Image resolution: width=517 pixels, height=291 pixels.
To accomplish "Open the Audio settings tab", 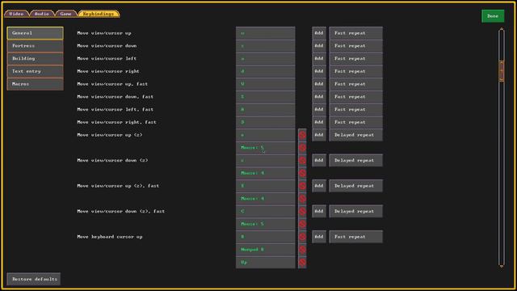I will (x=42, y=14).
